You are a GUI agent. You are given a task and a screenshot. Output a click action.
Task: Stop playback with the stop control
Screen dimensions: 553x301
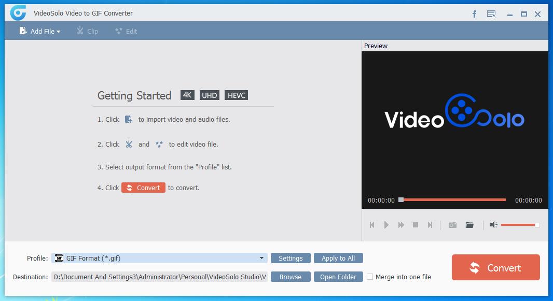click(x=415, y=225)
